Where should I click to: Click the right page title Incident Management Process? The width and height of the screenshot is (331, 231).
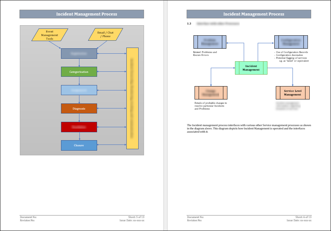pos(254,14)
